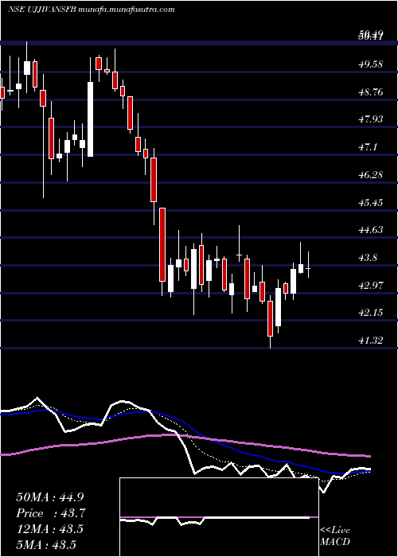Screen dimensions: 398x557
Task: Click the MACD inset panel
Action: tap(219, 517)
